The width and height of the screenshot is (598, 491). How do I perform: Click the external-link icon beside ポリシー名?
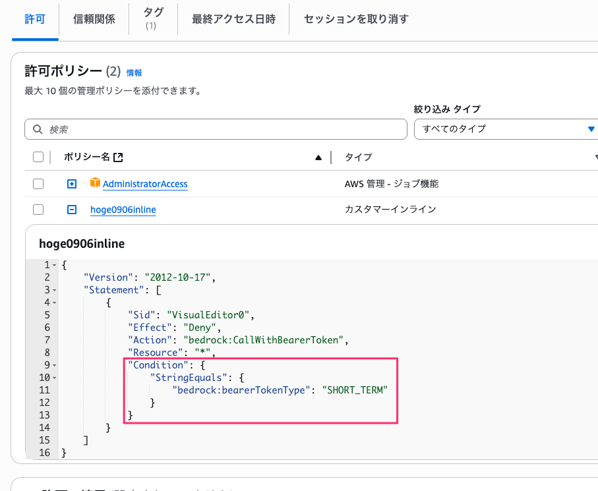click(x=118, y=157)
